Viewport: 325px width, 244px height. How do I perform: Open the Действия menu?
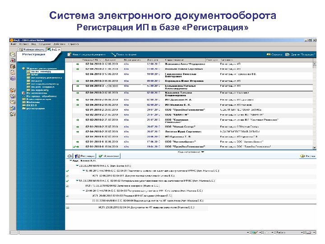tap(60, 44)
